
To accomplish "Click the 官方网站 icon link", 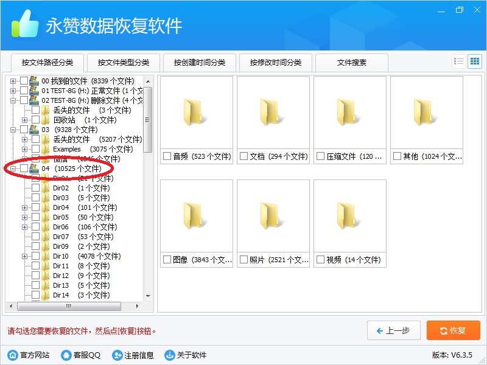I will click(13, 355).
